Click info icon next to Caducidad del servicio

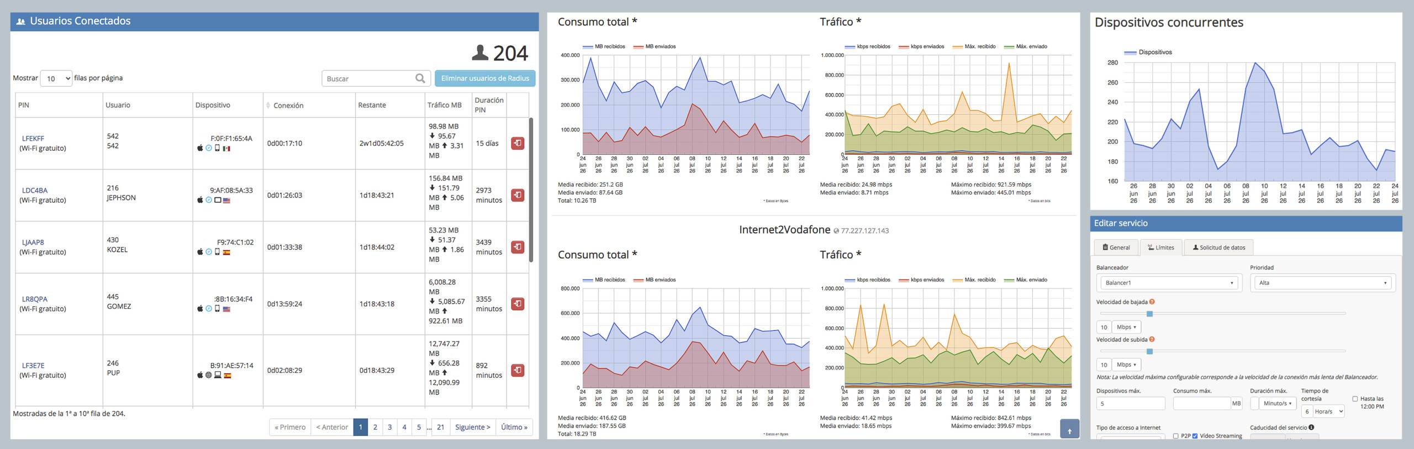tap(1311, 427)
